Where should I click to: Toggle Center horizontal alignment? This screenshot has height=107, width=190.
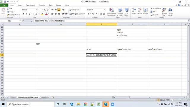point(56,14)
